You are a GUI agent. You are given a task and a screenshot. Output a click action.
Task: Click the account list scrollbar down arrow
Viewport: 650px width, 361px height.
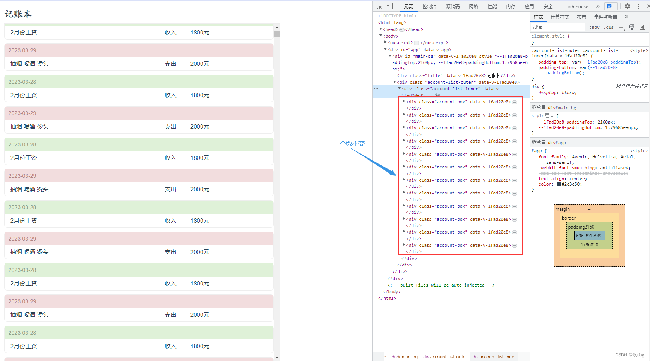pos(277,358)
